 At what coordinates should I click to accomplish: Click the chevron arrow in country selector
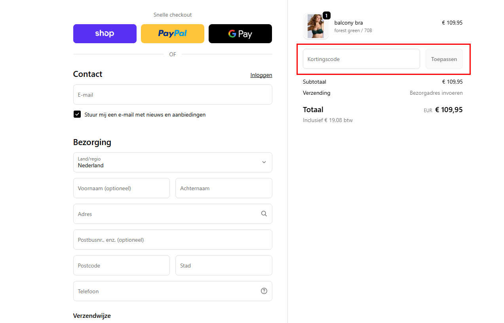264,162
